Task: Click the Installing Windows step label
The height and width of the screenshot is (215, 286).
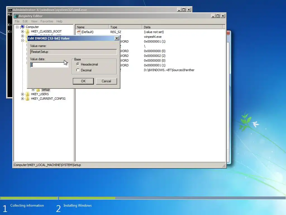Action: (78, 205)
